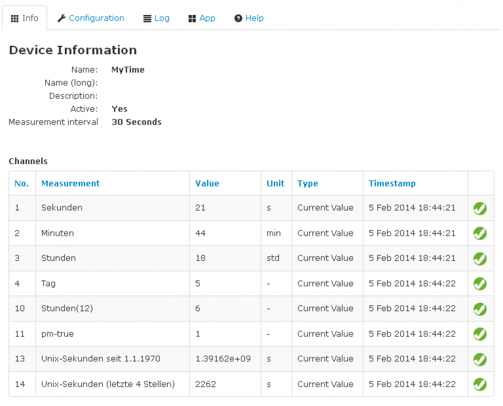This screenshot has width=503, height=406.
Task: Open the Help tab
Action: (x=249, y=18)
